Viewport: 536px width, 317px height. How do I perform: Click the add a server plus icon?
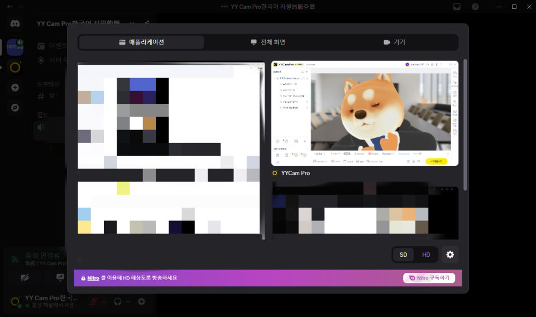(x=15, y=87)
